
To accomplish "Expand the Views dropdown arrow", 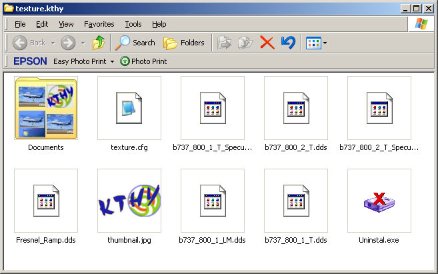I will tap(325, 43).
